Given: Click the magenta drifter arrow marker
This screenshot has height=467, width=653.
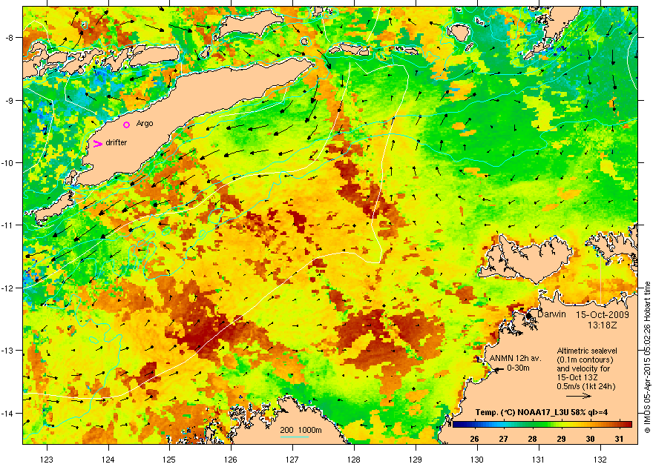Looking at the screenshot, I should click(x=97, y=144).
